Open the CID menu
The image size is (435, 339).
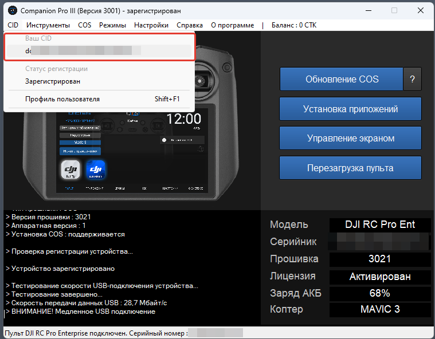click(x=13, y=25)
